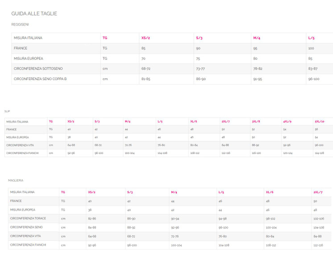Select '86-90' in seno coppa B row
The image size is (333, 267).
click(x=201, y=79)
